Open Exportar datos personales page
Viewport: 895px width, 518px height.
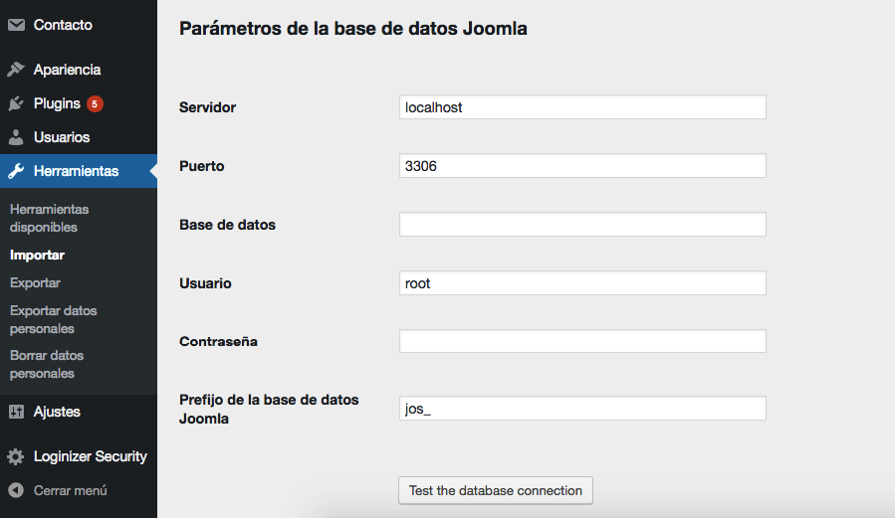click(x=54, y=319)
